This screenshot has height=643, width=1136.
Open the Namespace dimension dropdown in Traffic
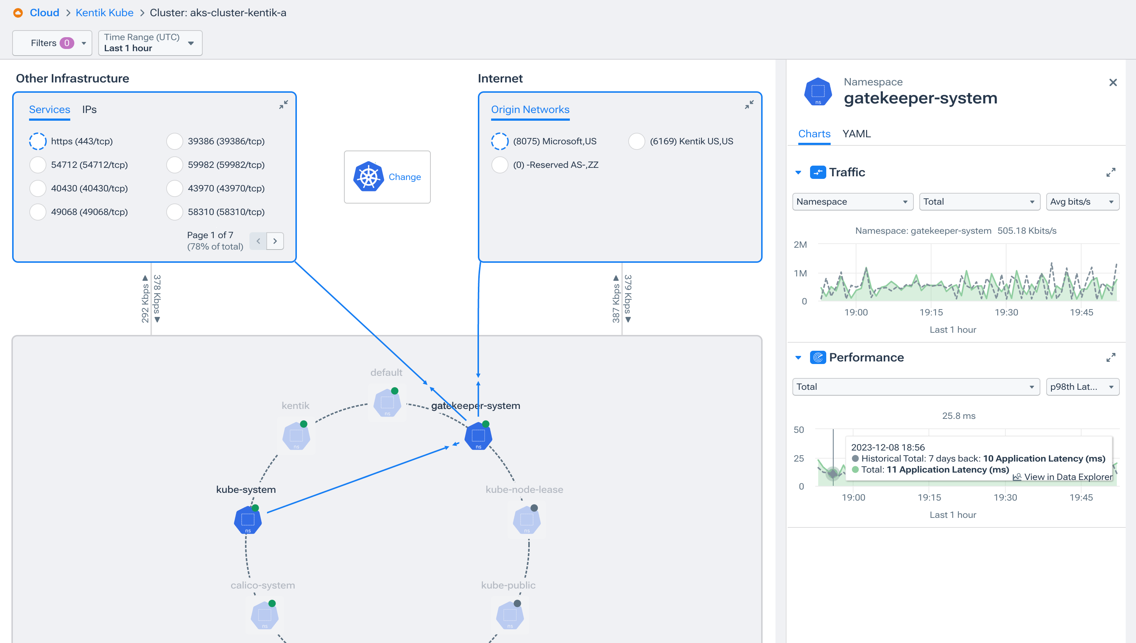[x=852, y=201]
